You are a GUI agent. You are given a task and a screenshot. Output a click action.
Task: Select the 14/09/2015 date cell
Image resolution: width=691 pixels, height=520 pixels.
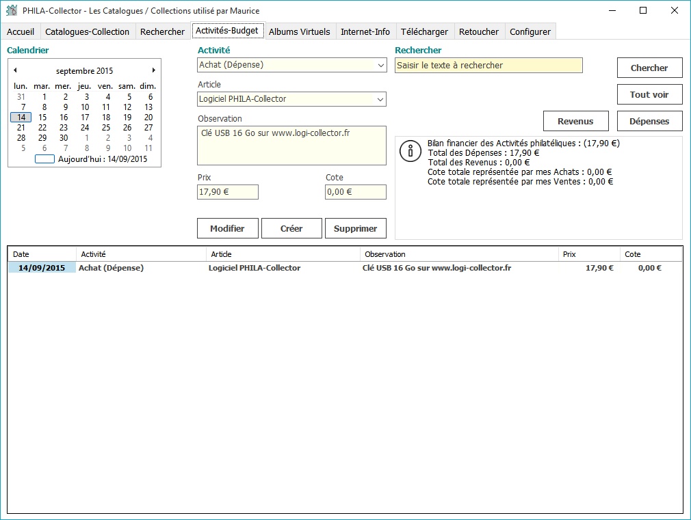pyautogui.click(x=42, y=268)
